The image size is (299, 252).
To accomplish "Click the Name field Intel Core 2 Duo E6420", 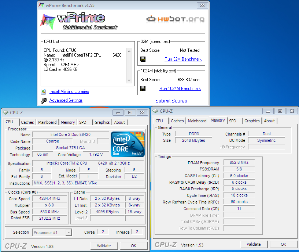I will click(71, 134).
